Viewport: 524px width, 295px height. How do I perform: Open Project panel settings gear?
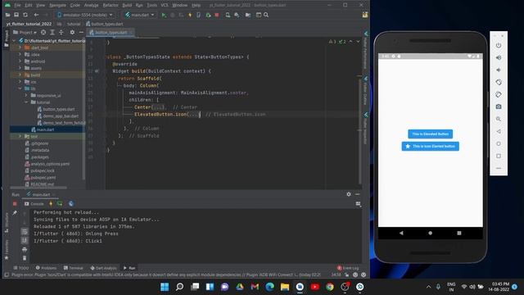click(x=72, y=33)
